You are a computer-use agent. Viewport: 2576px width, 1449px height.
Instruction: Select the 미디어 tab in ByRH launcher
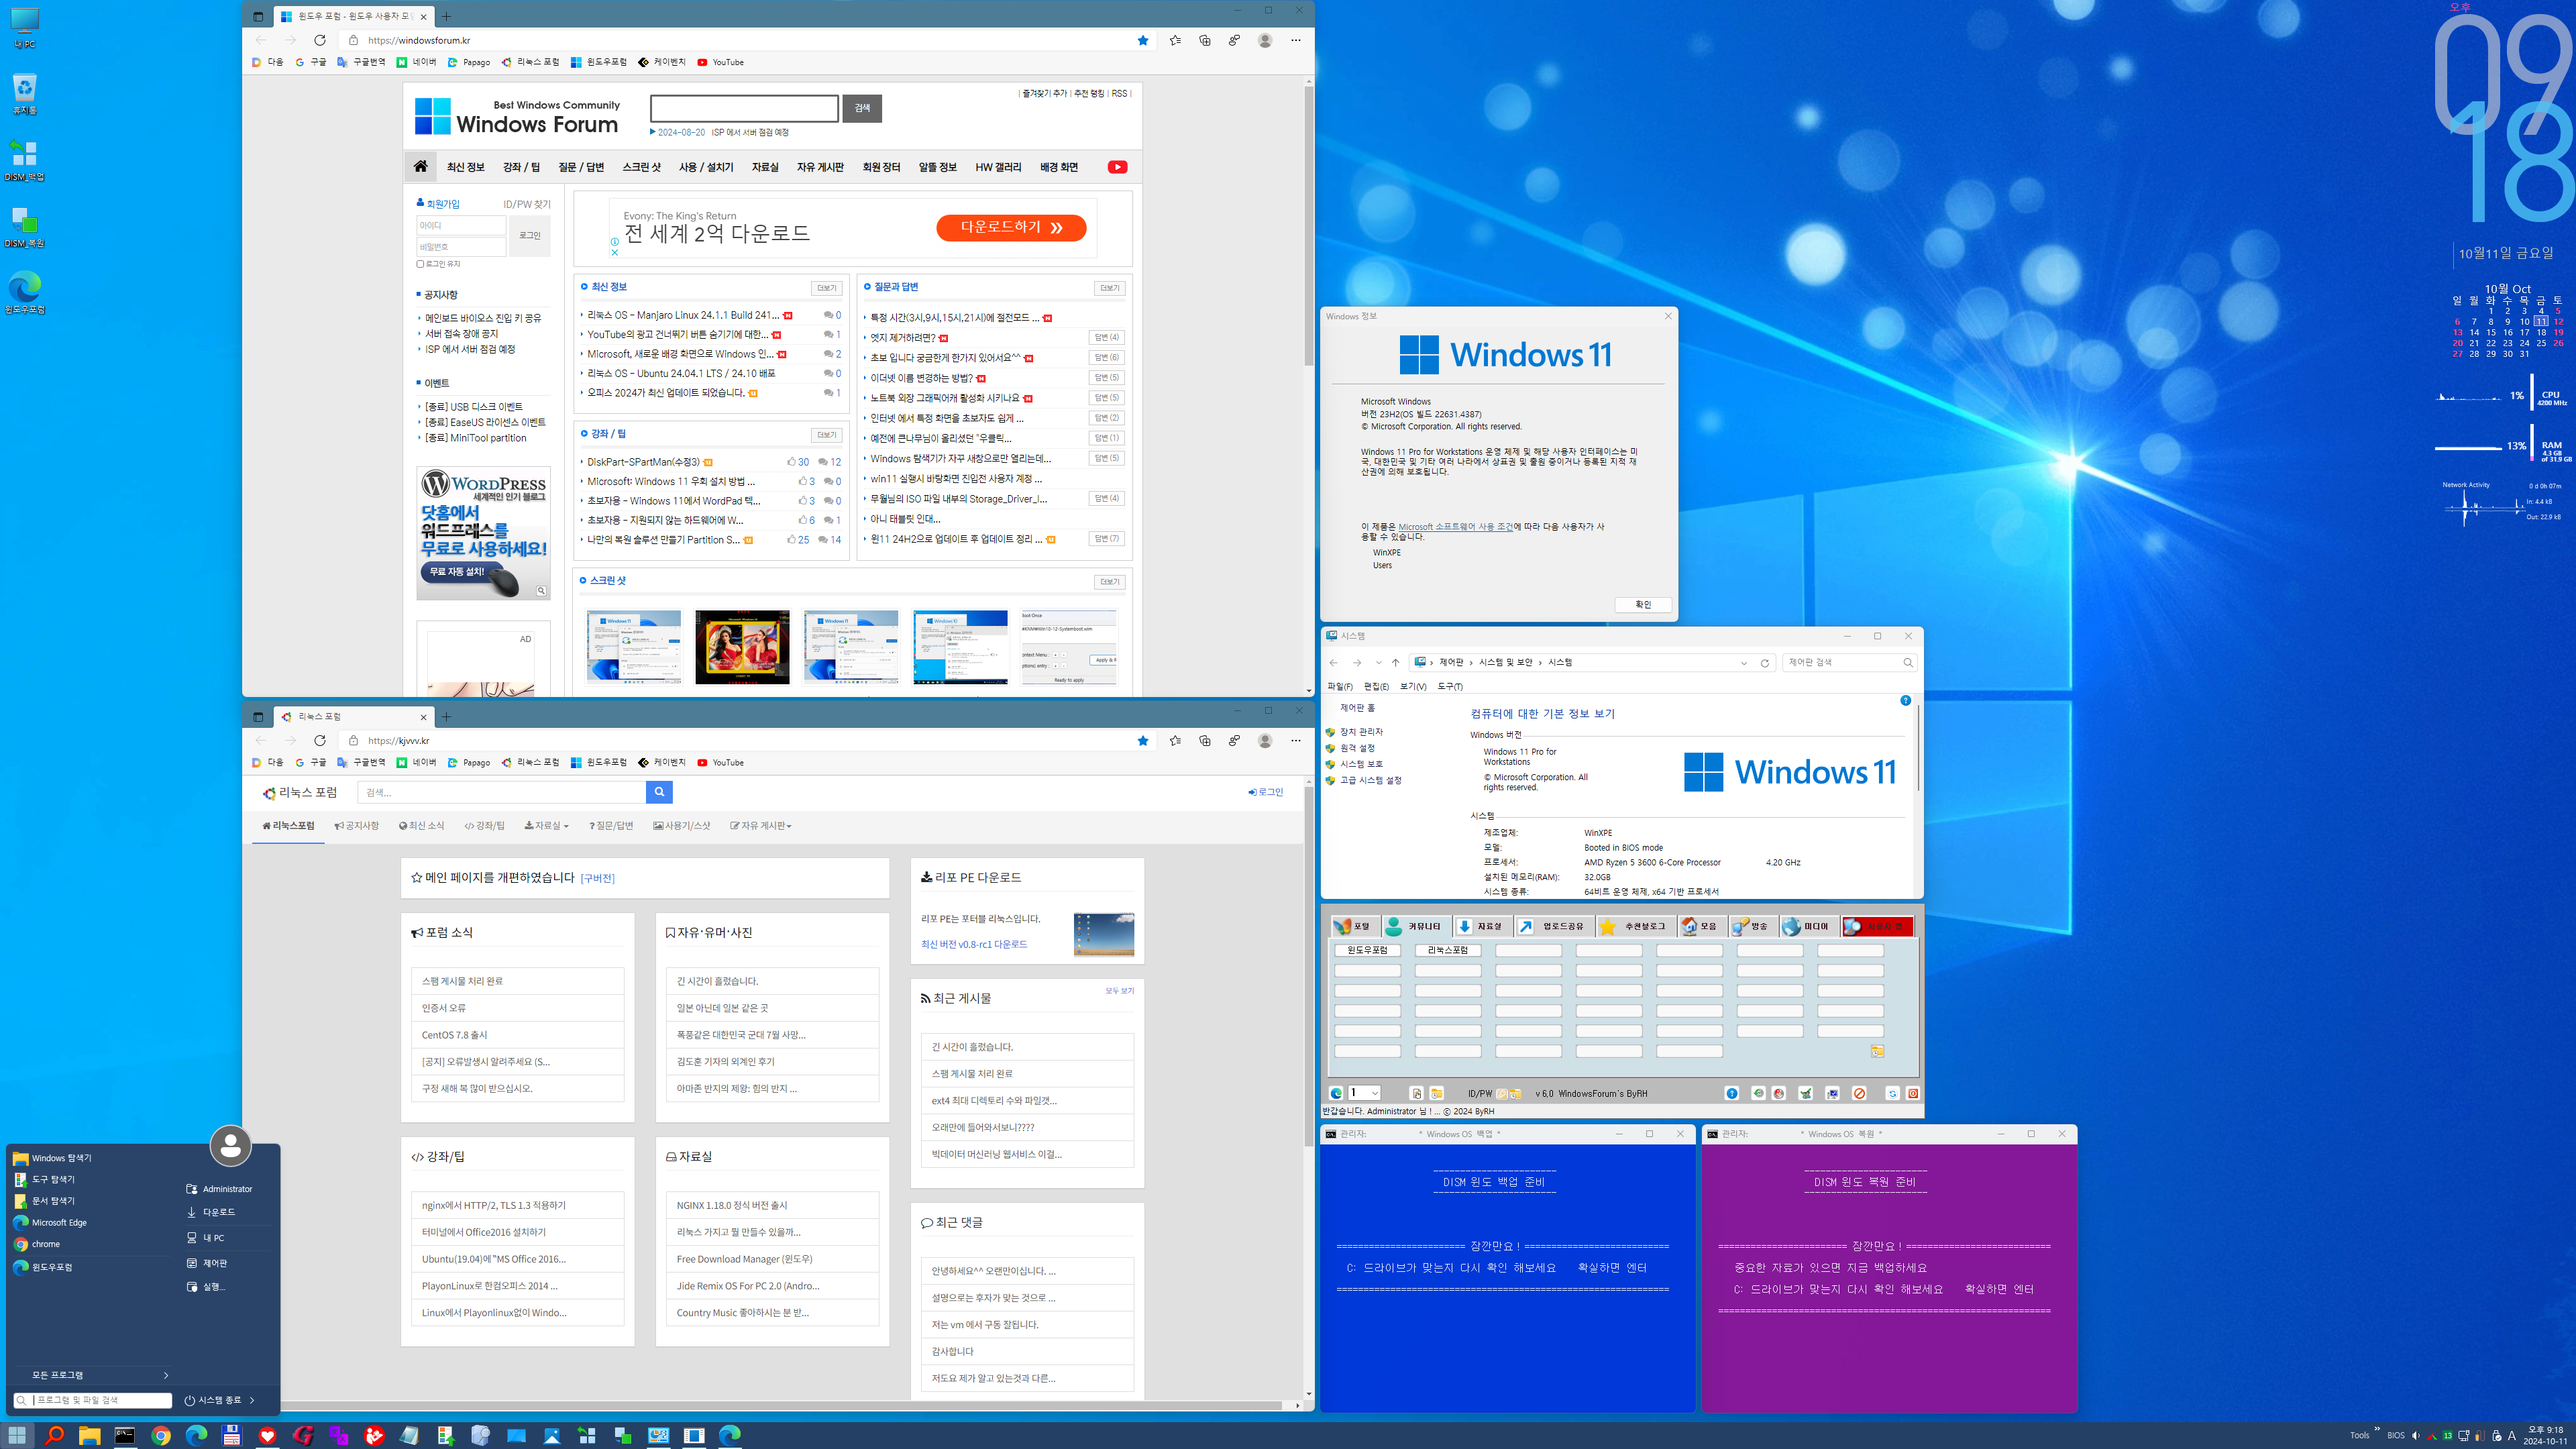[1809, 926]
